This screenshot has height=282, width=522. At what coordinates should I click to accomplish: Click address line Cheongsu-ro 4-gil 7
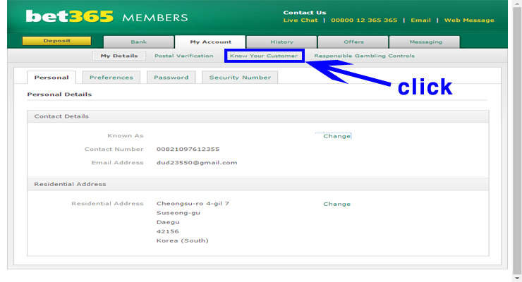click(193, 204)
